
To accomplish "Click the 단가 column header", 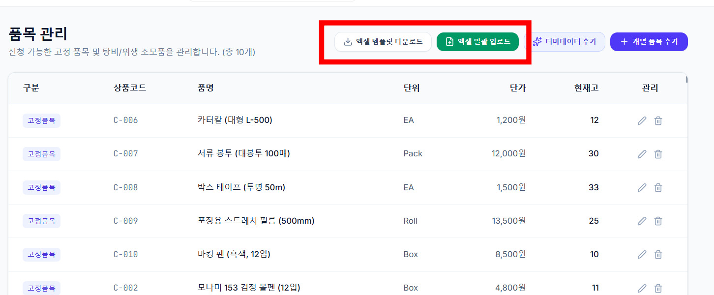I will [x=518, y=88].
